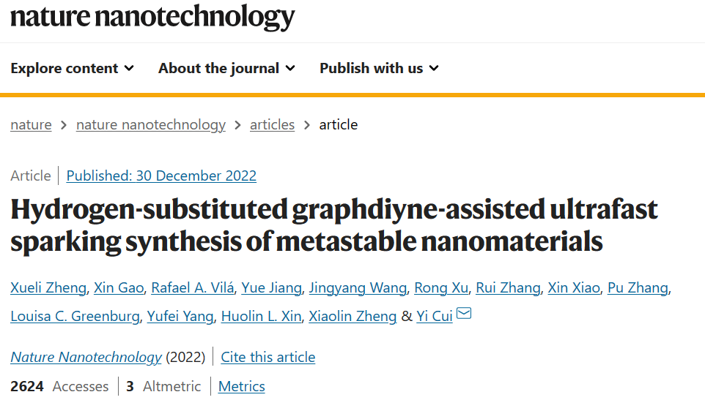Go to the nature breadcrumb link
705x411 pixels.
click(31, 125)
